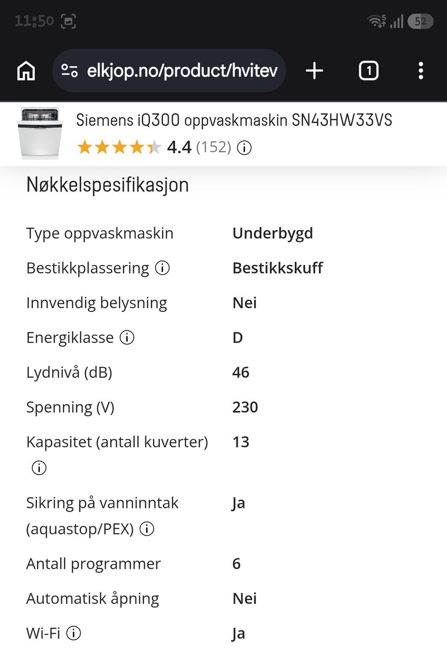Tap the Wi-Fi status icon

(377, 21)
